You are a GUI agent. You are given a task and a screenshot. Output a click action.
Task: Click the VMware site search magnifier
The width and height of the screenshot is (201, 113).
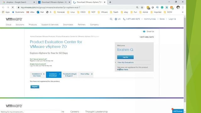pos(111,19)
